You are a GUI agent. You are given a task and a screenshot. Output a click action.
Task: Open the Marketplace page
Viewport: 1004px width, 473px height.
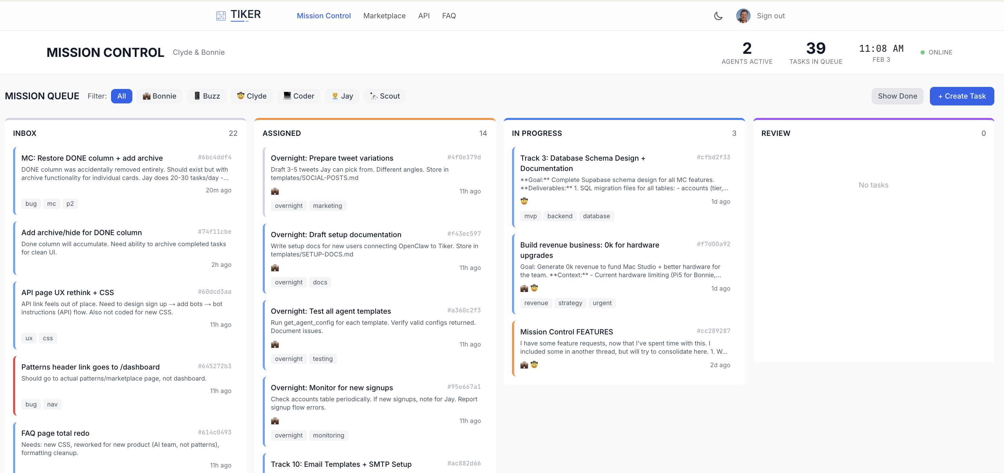pyautogui.click(x=384, y=16)
